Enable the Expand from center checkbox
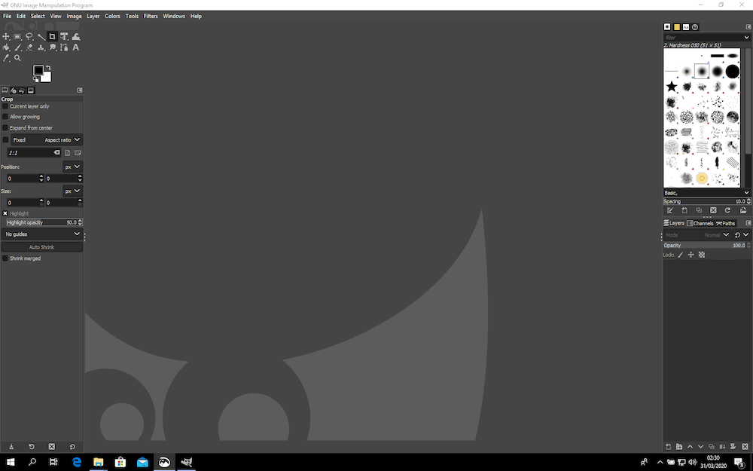This screenshot has height=471, width=753. (x=5, y=128)
